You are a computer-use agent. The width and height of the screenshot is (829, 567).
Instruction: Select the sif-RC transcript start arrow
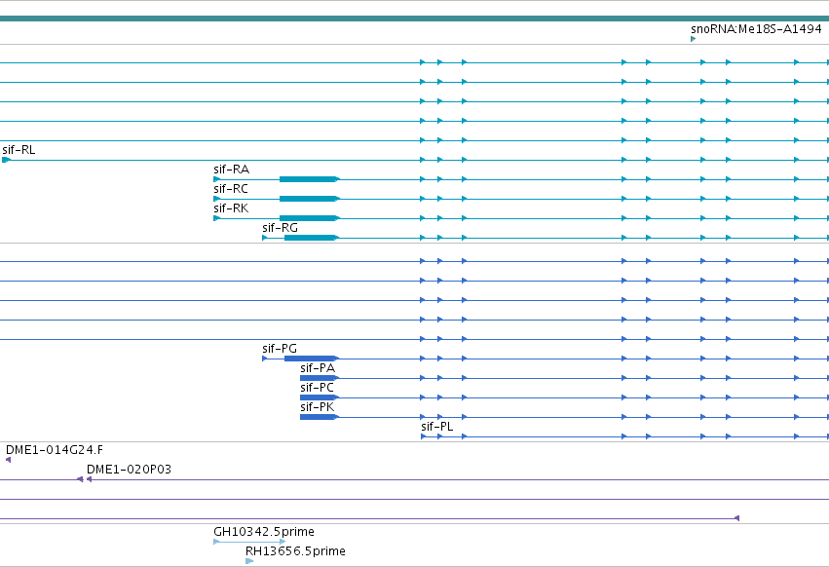pyautogui.click(x=216, y=199)
